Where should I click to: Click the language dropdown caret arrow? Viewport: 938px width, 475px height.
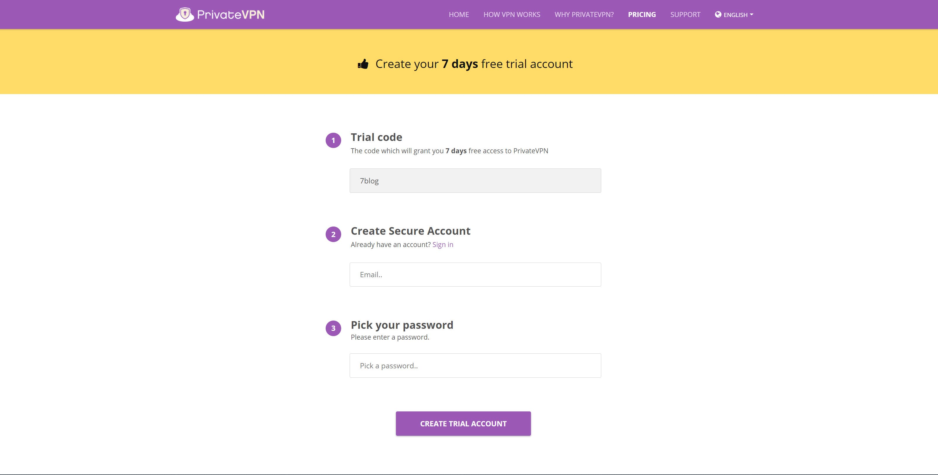751,15
